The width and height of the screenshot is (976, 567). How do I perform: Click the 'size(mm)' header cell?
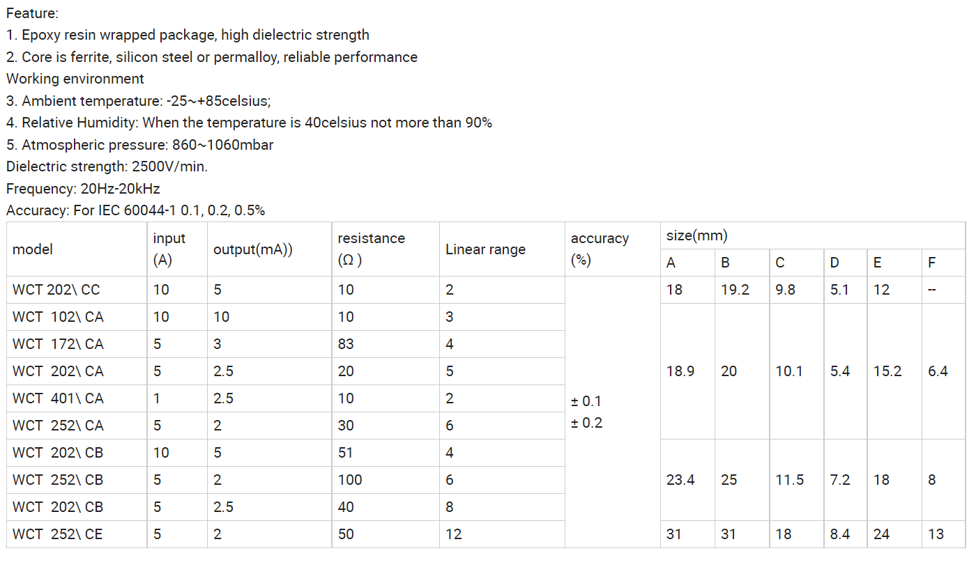[x=813, y=236]
